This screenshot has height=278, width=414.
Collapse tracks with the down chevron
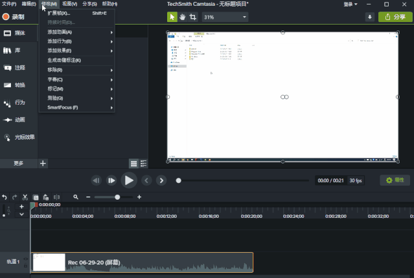coord(21,214)
